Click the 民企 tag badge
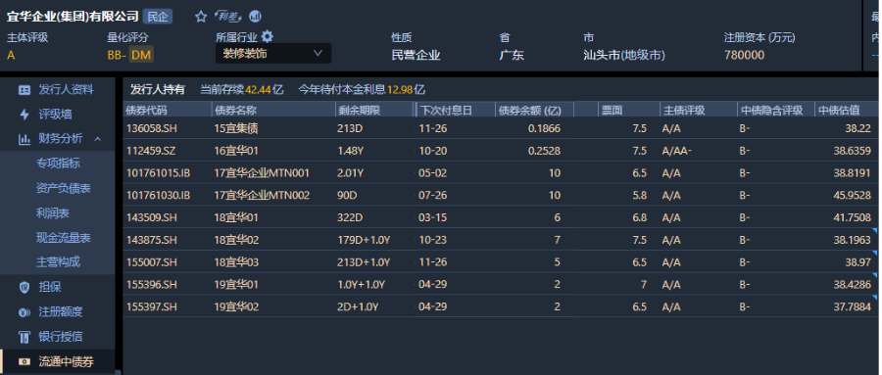The width and height of the screenshot is (882, 375). coord(158,17)
